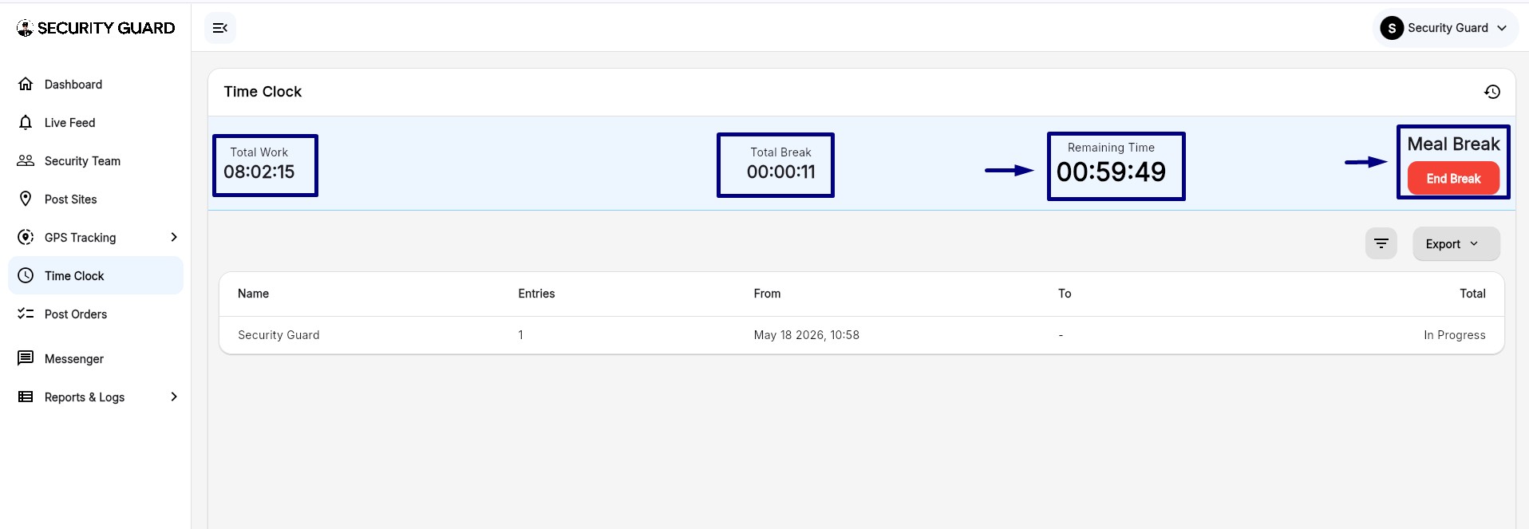Open Messenger menu item
This screenshot has height=529, width=1529.
[96, 358]
